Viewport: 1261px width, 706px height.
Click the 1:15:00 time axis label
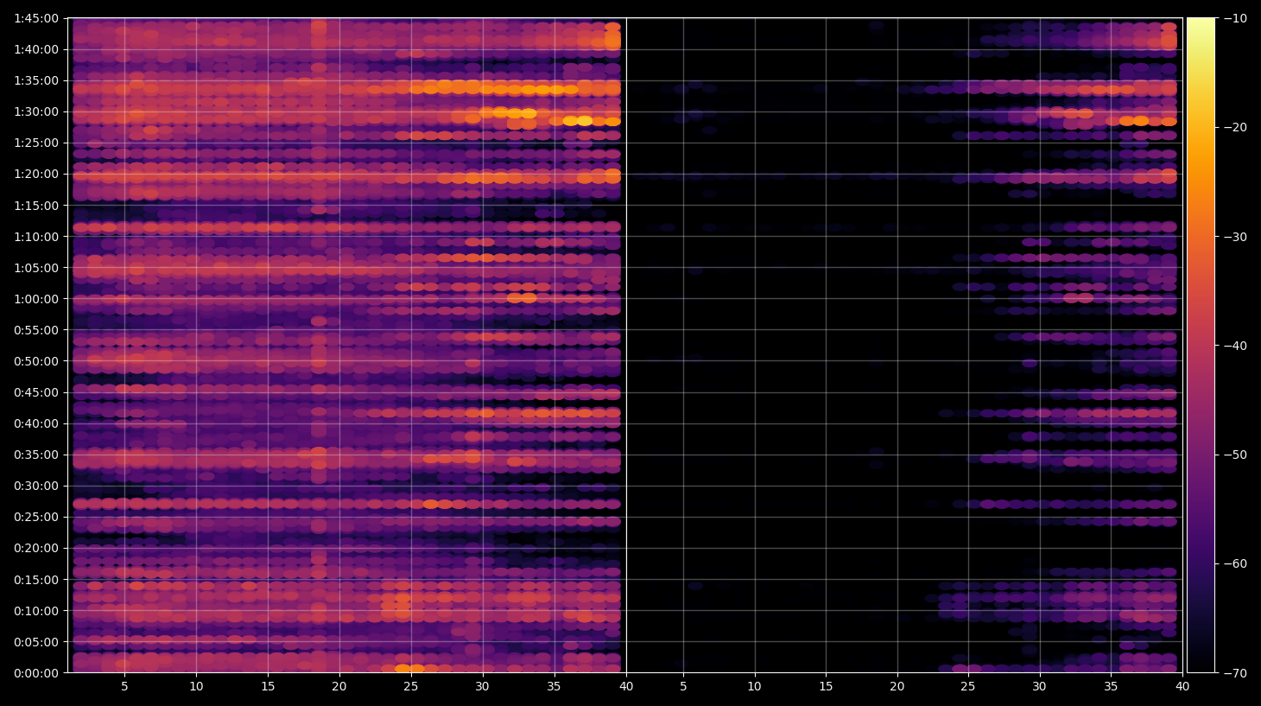pyautogui.click(x=36, y=206)
